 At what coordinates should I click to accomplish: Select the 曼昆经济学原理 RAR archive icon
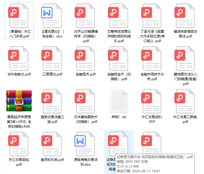coord(19,101)
